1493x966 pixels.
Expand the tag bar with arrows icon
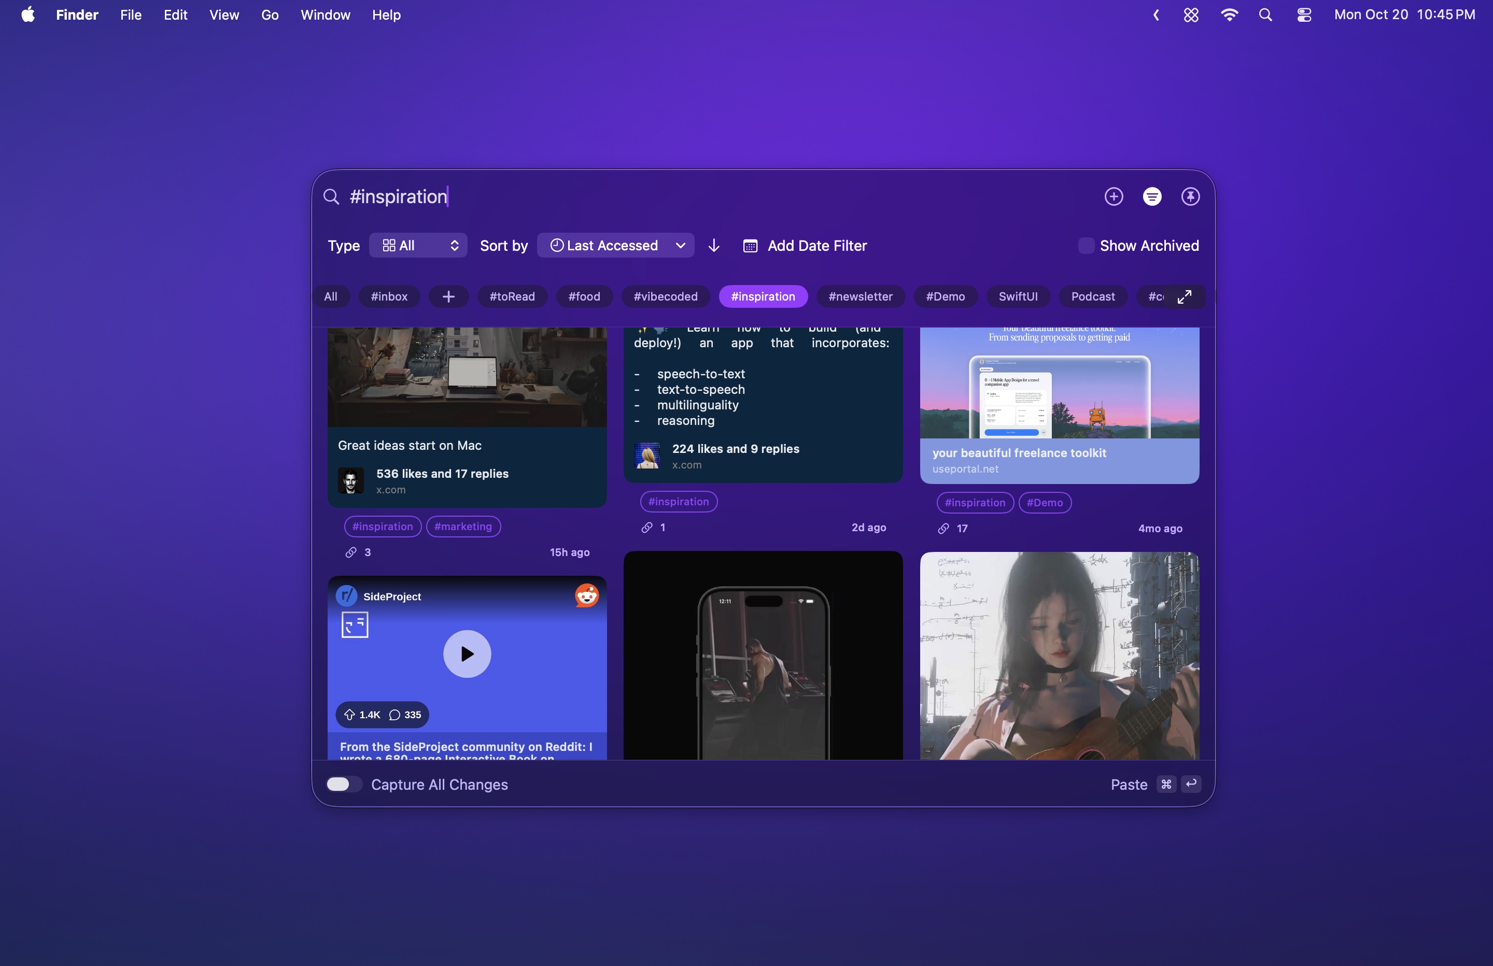tap(1184, 297)
